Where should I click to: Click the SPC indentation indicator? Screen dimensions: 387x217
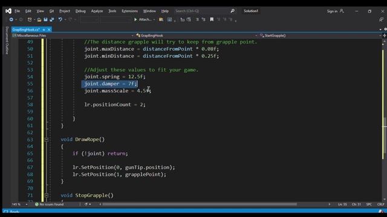[369, 204]
